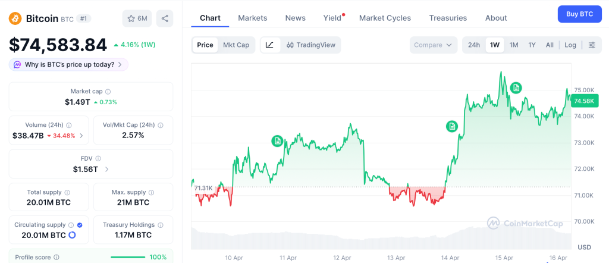Switch to Market Cycles tab

(385, 18)
